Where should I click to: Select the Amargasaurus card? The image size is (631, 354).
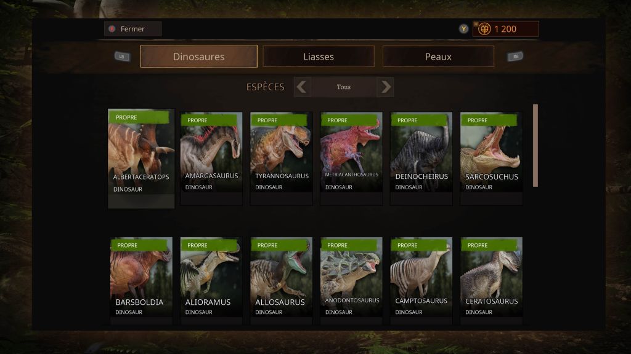(x=211, y=159)
